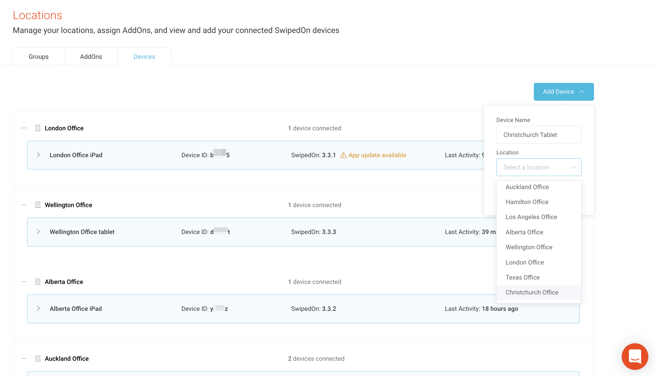Click the Alberta Office iPad Device ID
This screenshot has height=376, width=655.
(205, 309)
